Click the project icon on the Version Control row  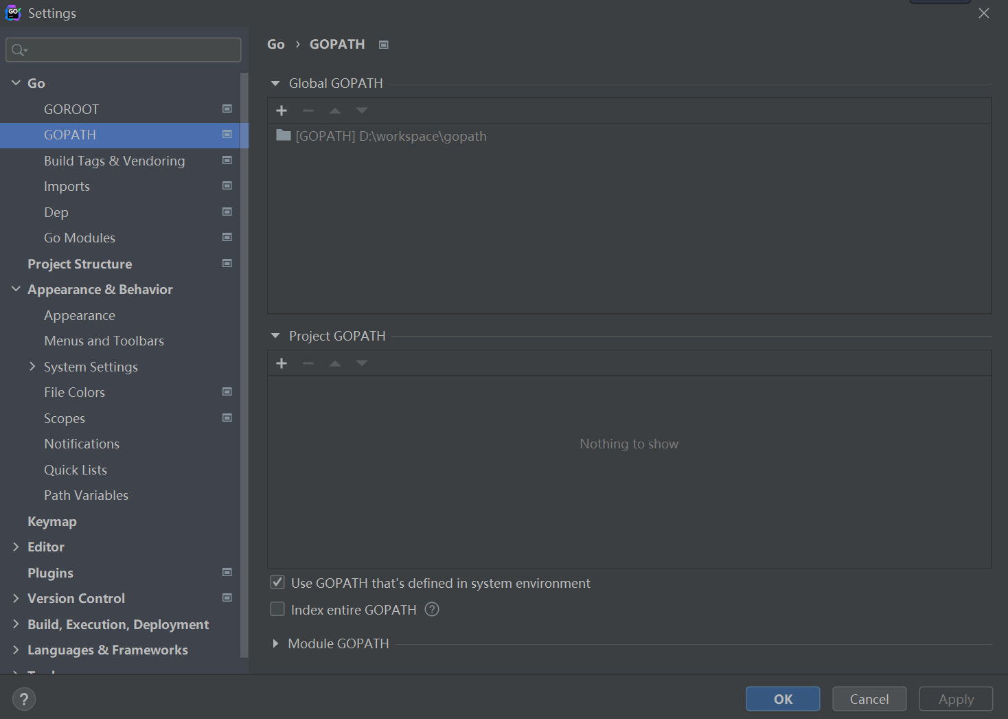227,597
